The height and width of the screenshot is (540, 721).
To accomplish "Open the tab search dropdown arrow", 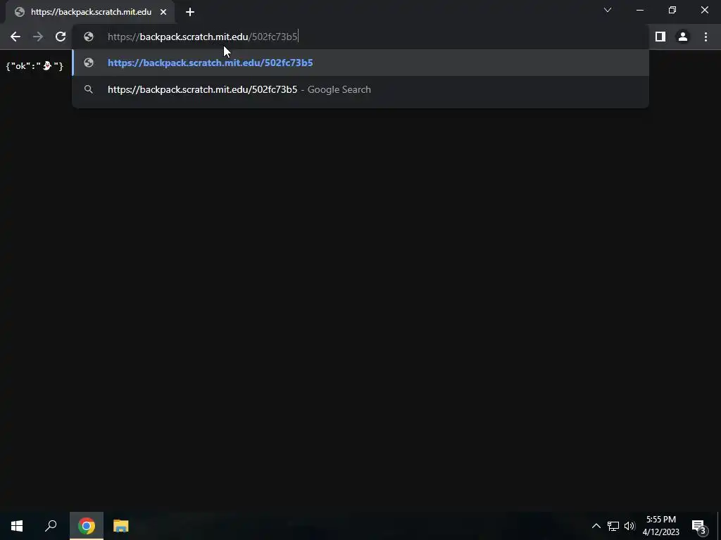I will click(608, 10).
